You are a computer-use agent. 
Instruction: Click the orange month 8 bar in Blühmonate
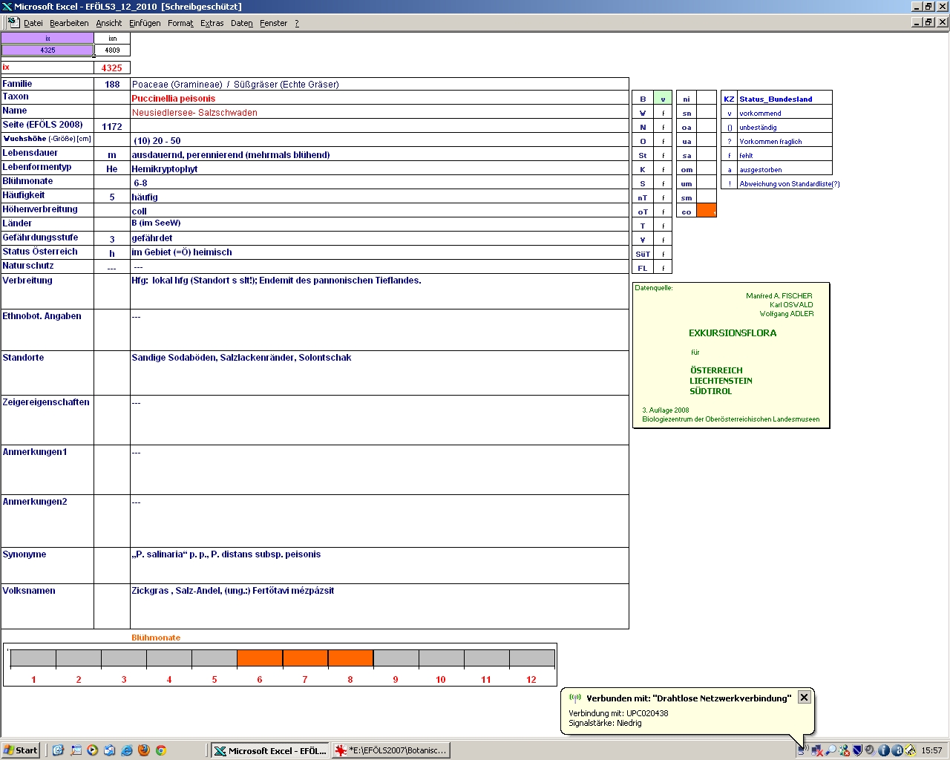350,658
